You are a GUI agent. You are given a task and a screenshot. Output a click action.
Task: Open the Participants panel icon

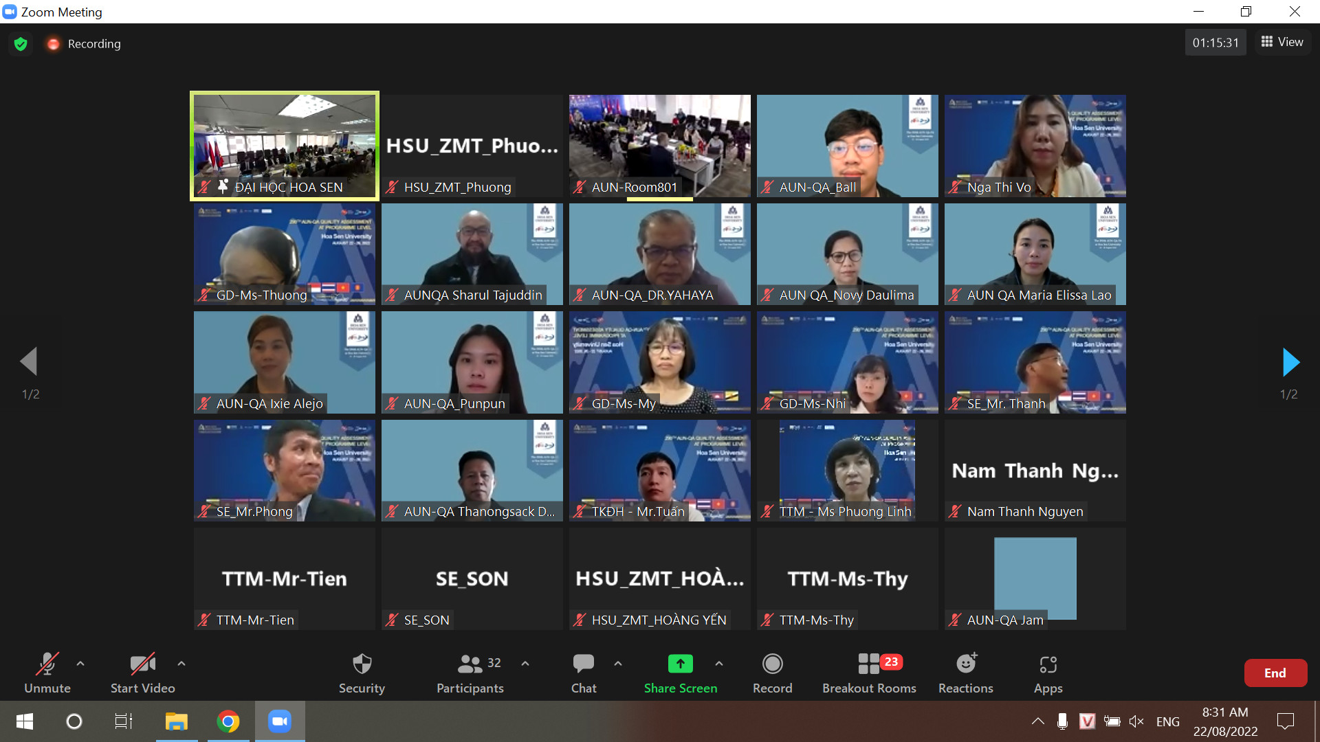click(470, 664)
